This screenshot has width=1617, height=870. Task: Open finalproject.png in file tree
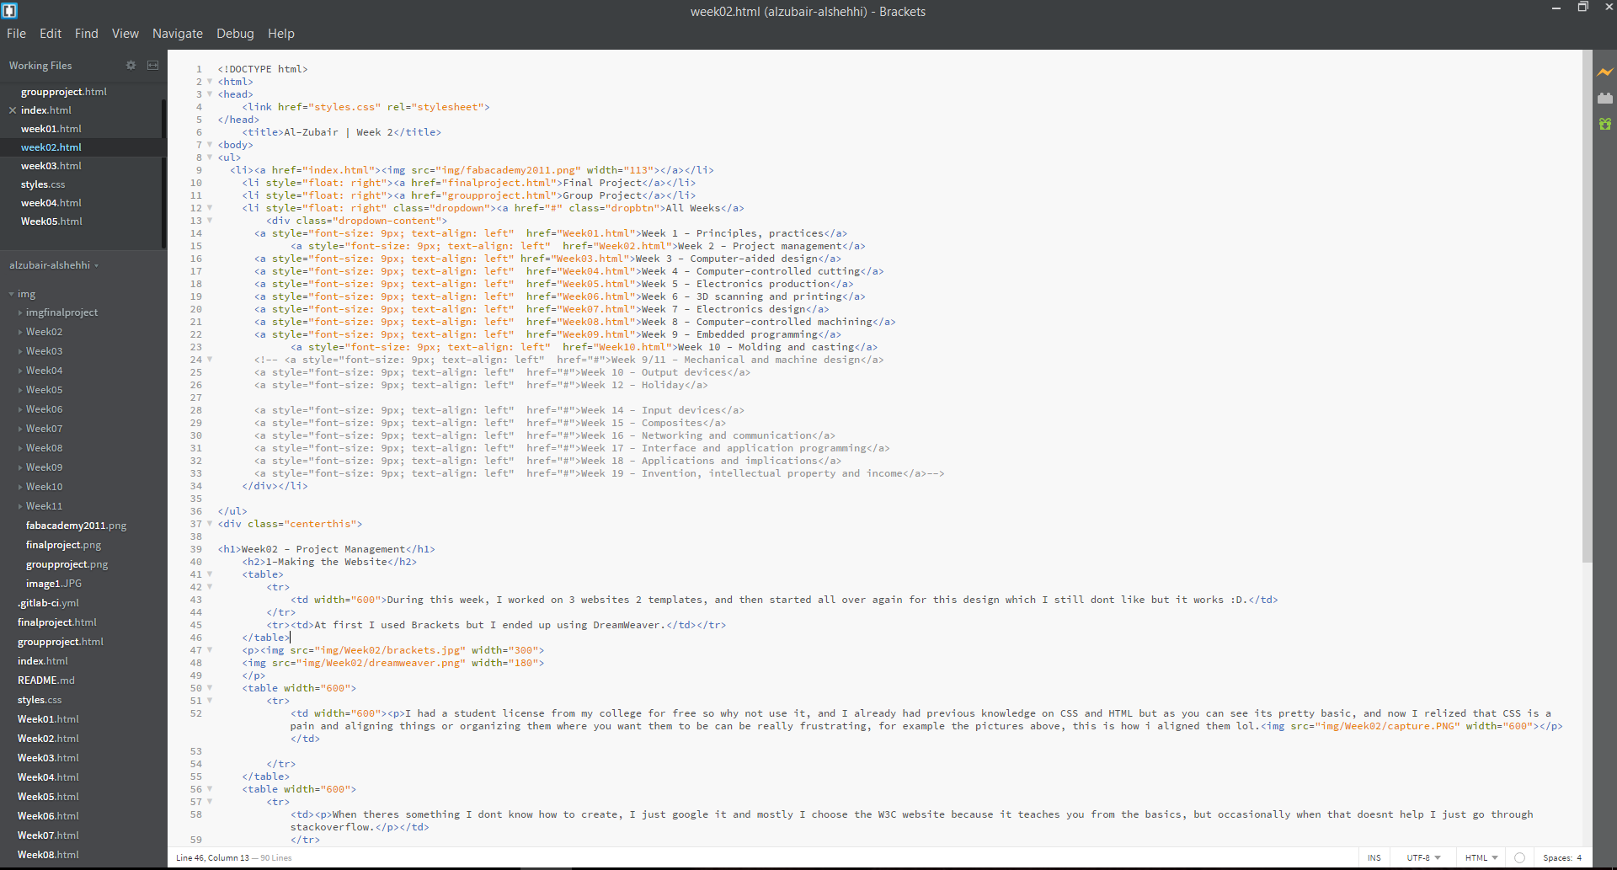point(63,545)
